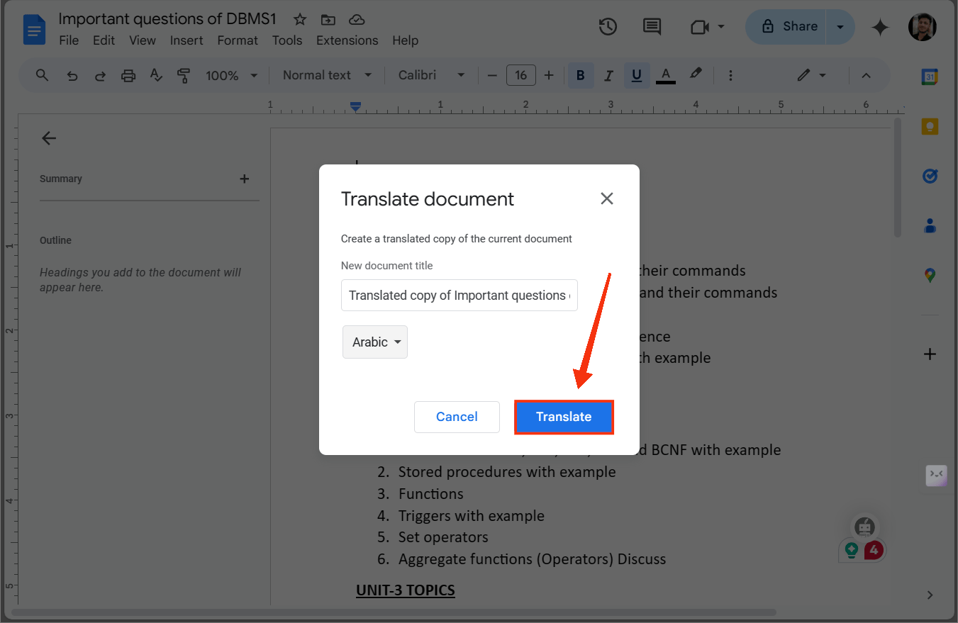The height and width of the screenshot is (623, 958).
Task: Click the Cancel button in dialog
Action: click(457, 417)
